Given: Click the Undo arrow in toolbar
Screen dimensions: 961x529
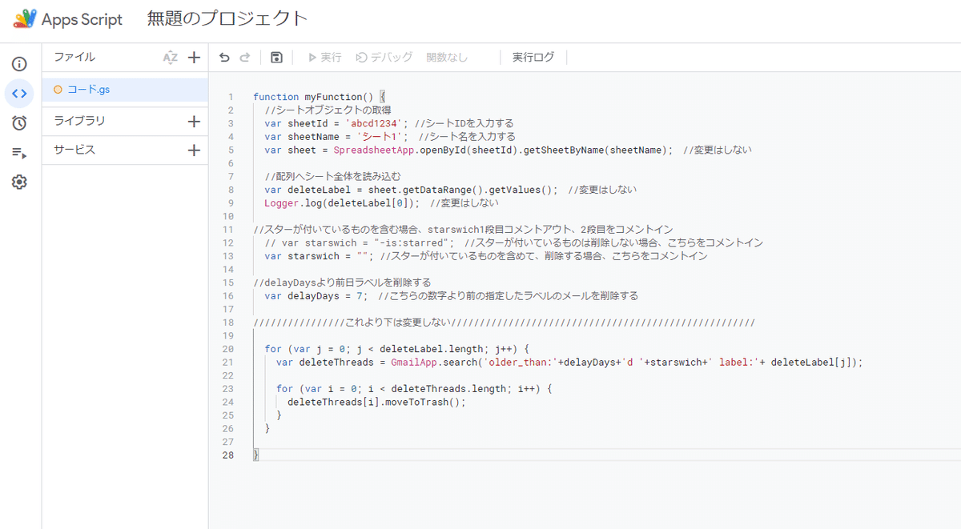Looking at the screenshot, I should 224,58.
